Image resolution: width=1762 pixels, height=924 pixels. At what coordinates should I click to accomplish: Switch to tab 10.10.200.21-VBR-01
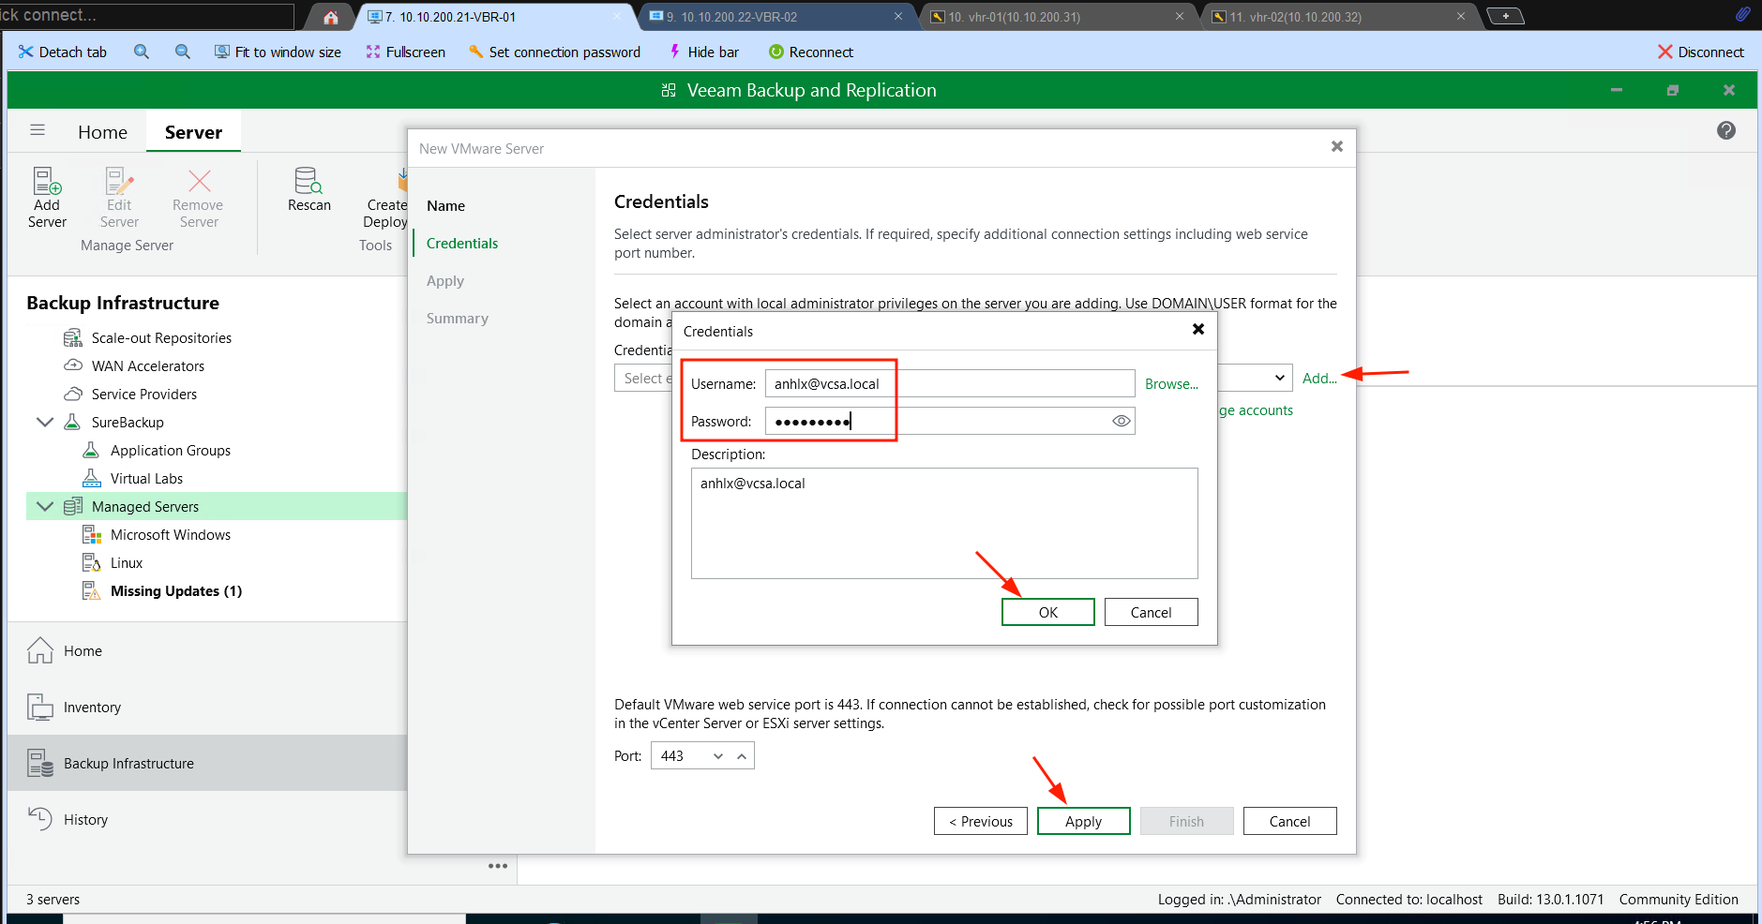[496, 17]
